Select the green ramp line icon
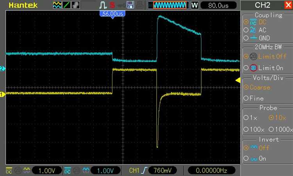 click(x=66, y=5)
